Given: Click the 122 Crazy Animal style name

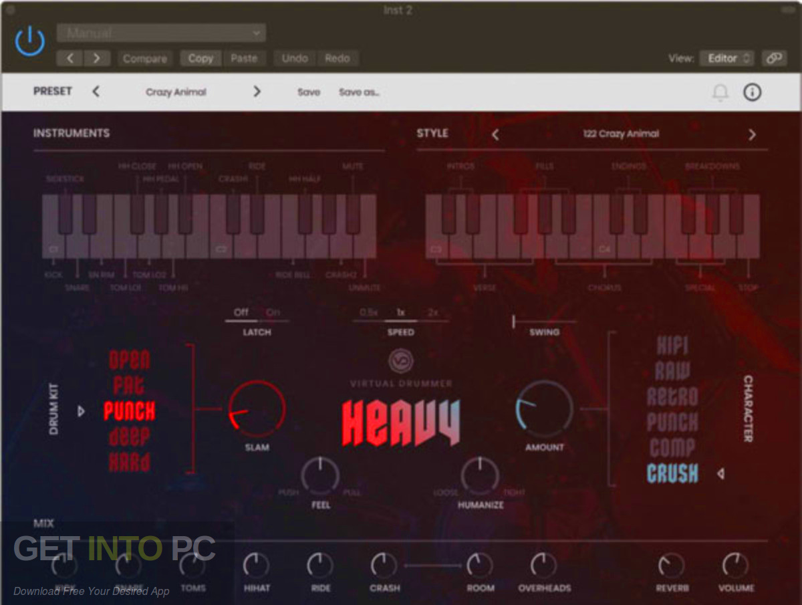Looking at the screenshot, I should pos(621,134).
